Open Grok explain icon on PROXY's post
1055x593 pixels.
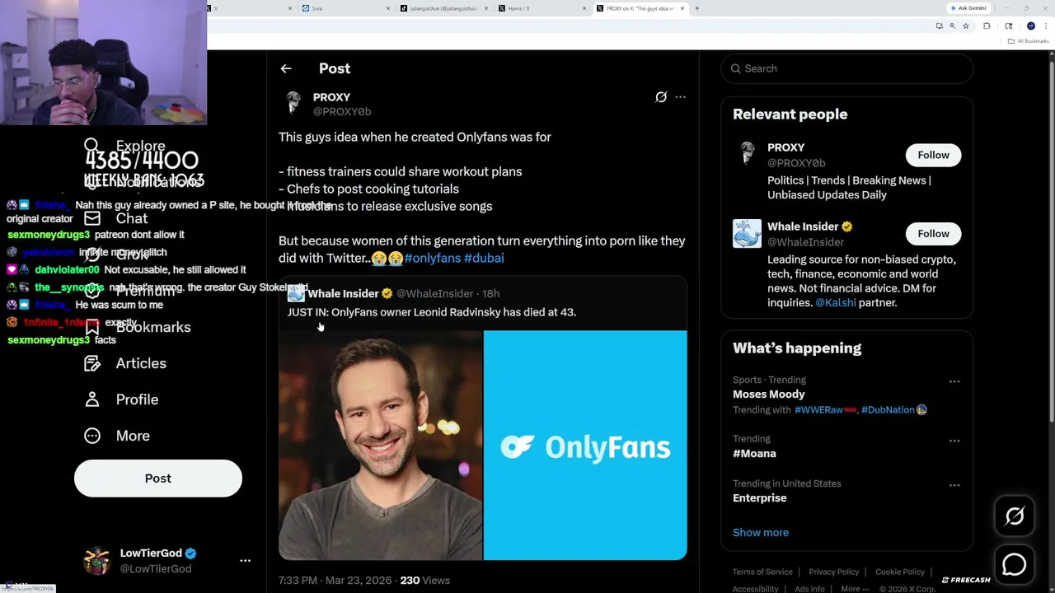(661, 97)
